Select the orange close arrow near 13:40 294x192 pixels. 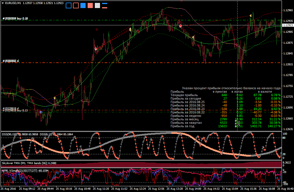(193, 37)
